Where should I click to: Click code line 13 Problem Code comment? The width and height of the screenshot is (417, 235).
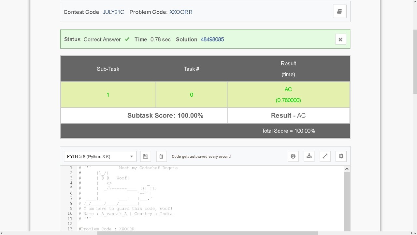click(107, 229)
